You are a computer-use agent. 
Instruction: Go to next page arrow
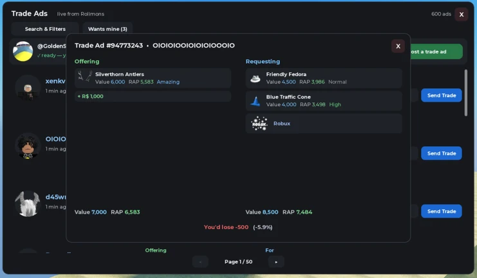point(276,262)
